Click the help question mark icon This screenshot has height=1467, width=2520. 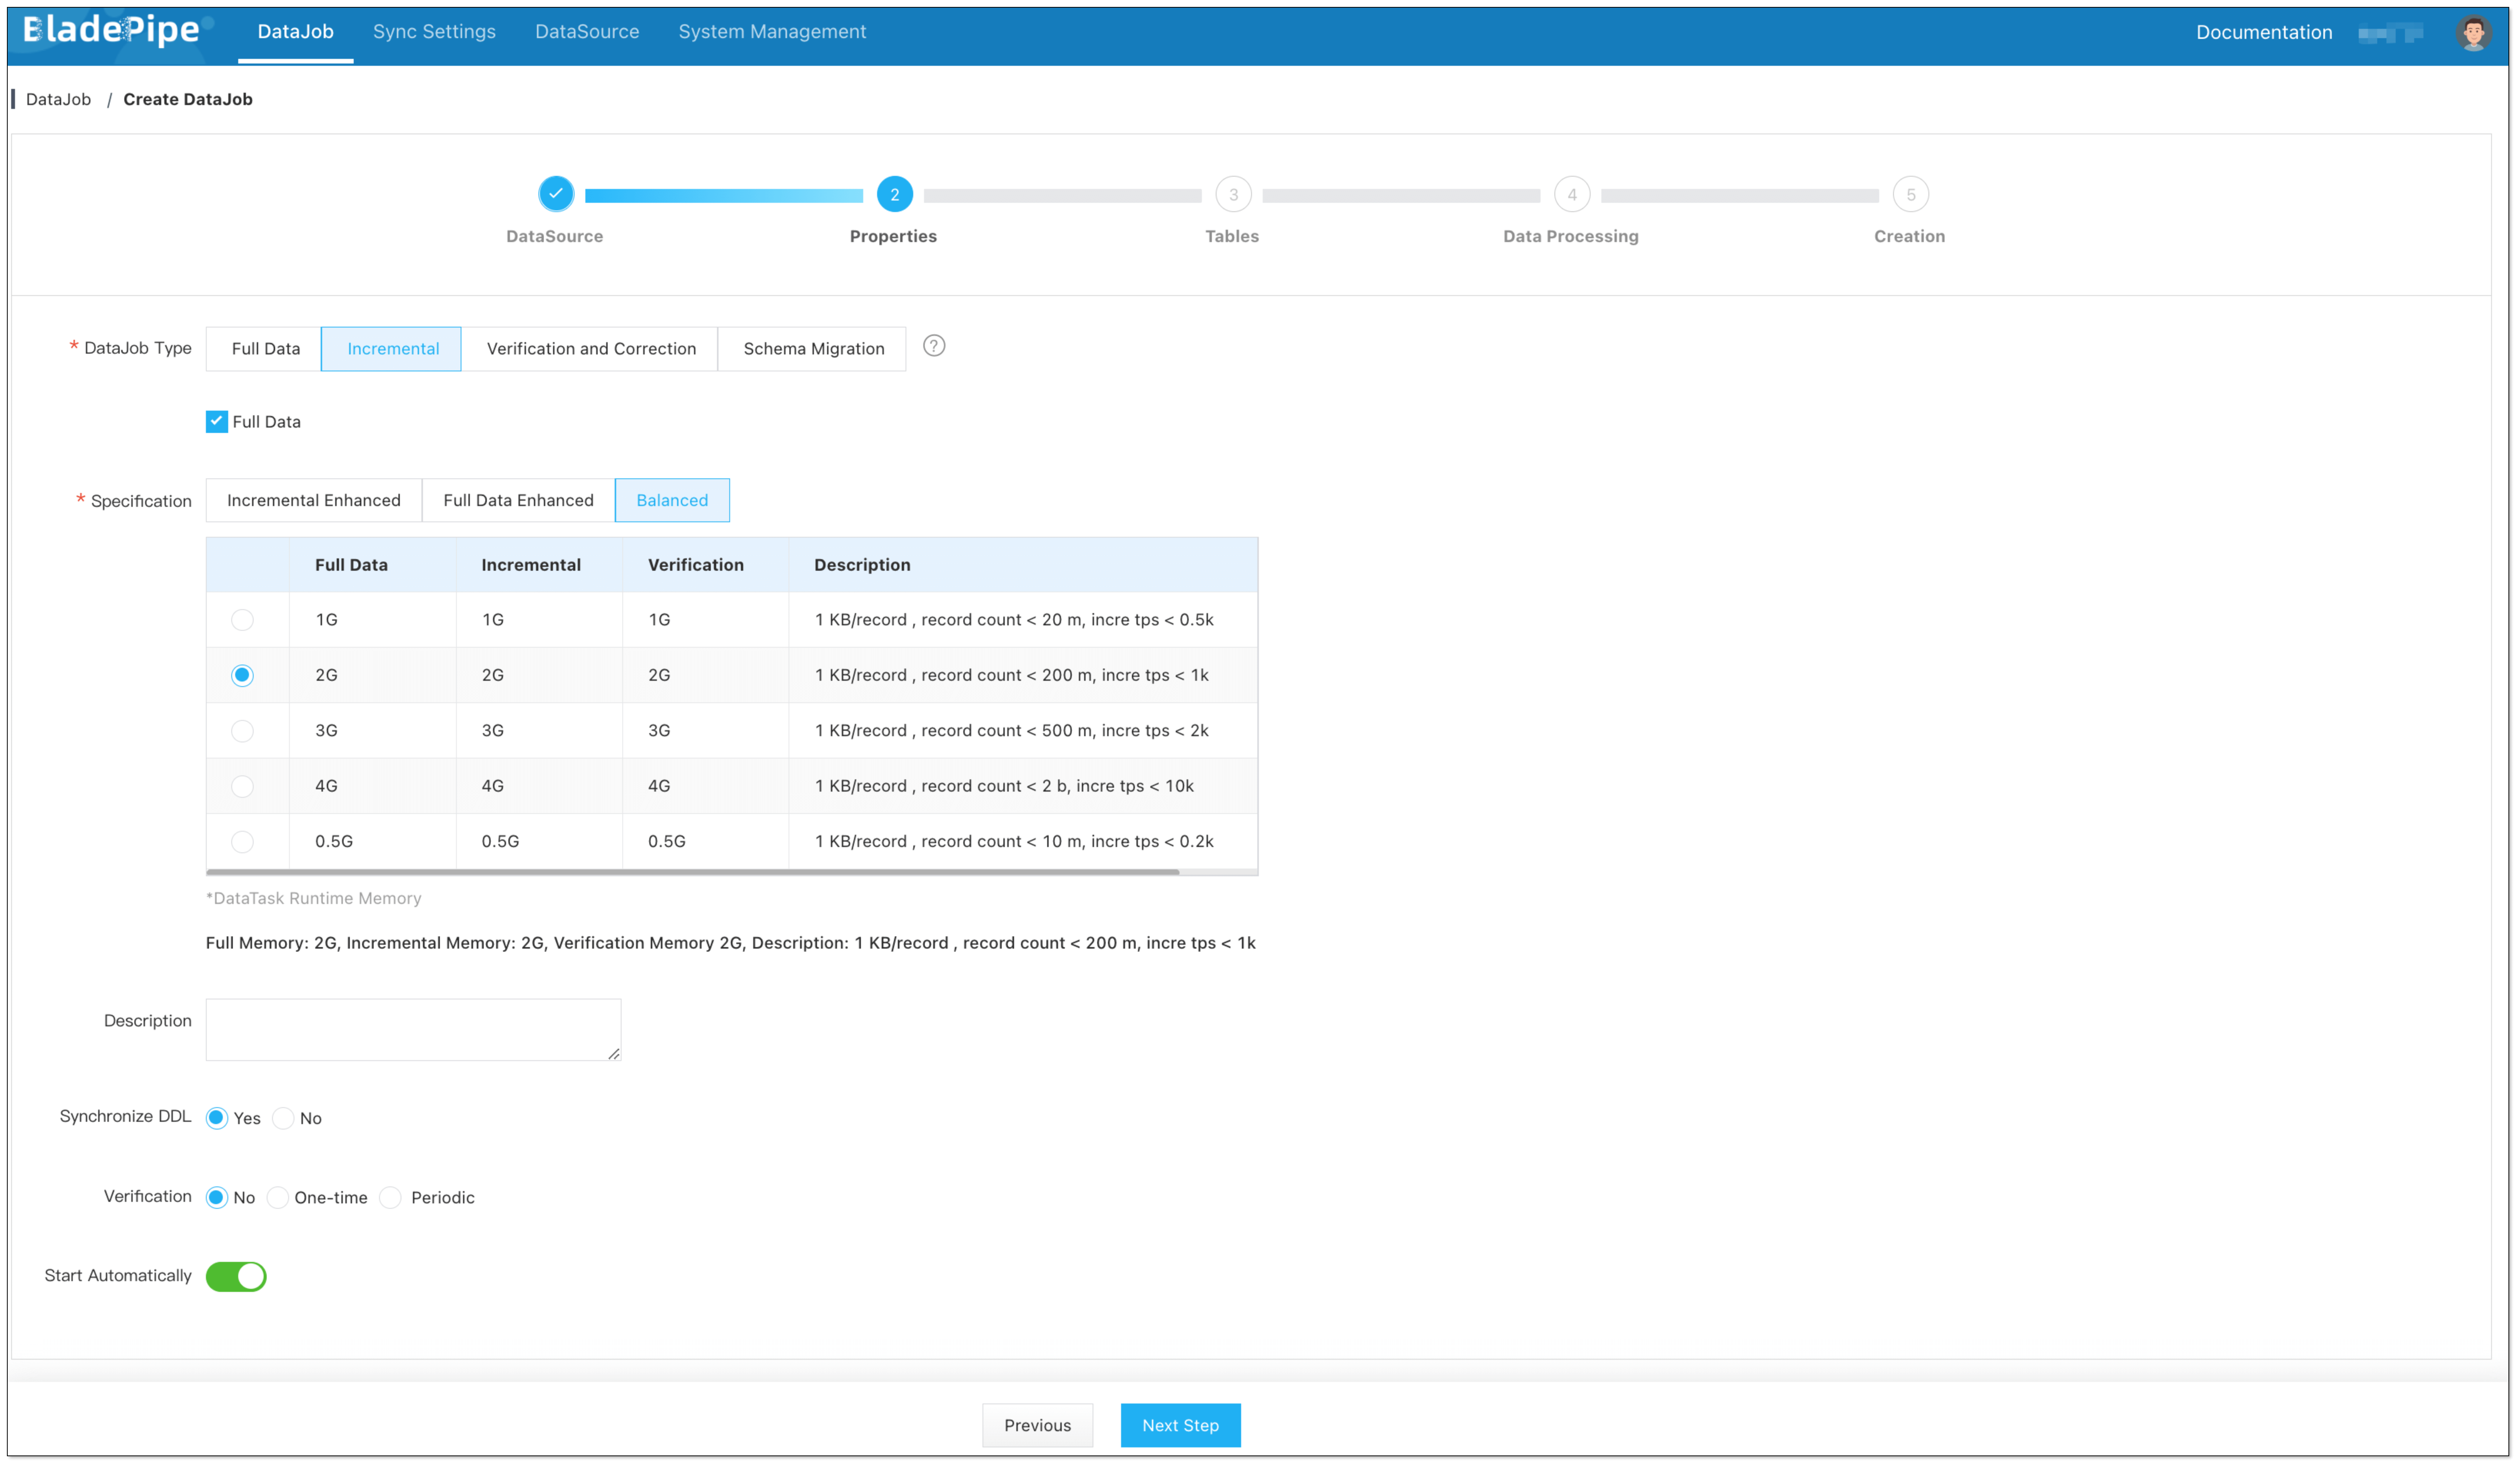[x=933, y=346]
